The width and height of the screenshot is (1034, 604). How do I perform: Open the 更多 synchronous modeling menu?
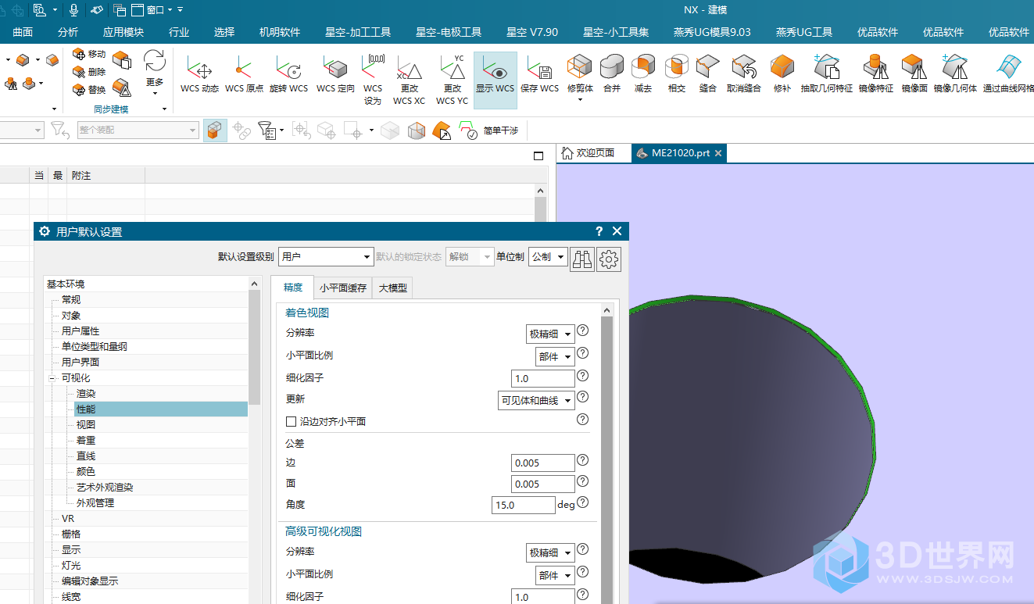pyautogui.click(x=155, y=72)
